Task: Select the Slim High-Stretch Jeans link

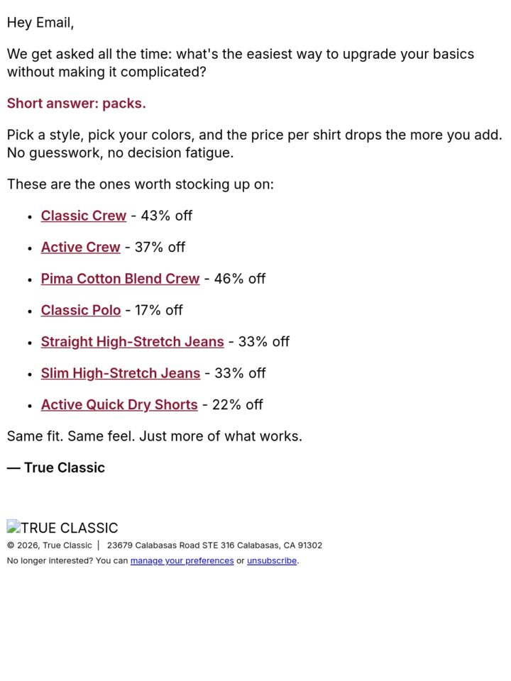Action: [x=121, y=373]
